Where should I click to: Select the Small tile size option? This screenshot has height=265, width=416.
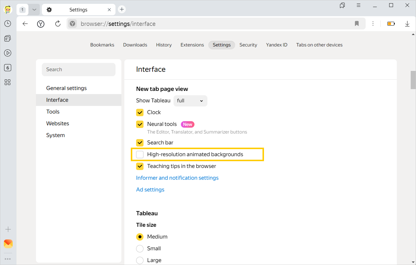click(140, 249)
